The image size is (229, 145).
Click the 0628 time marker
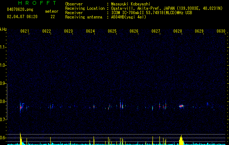178,31
